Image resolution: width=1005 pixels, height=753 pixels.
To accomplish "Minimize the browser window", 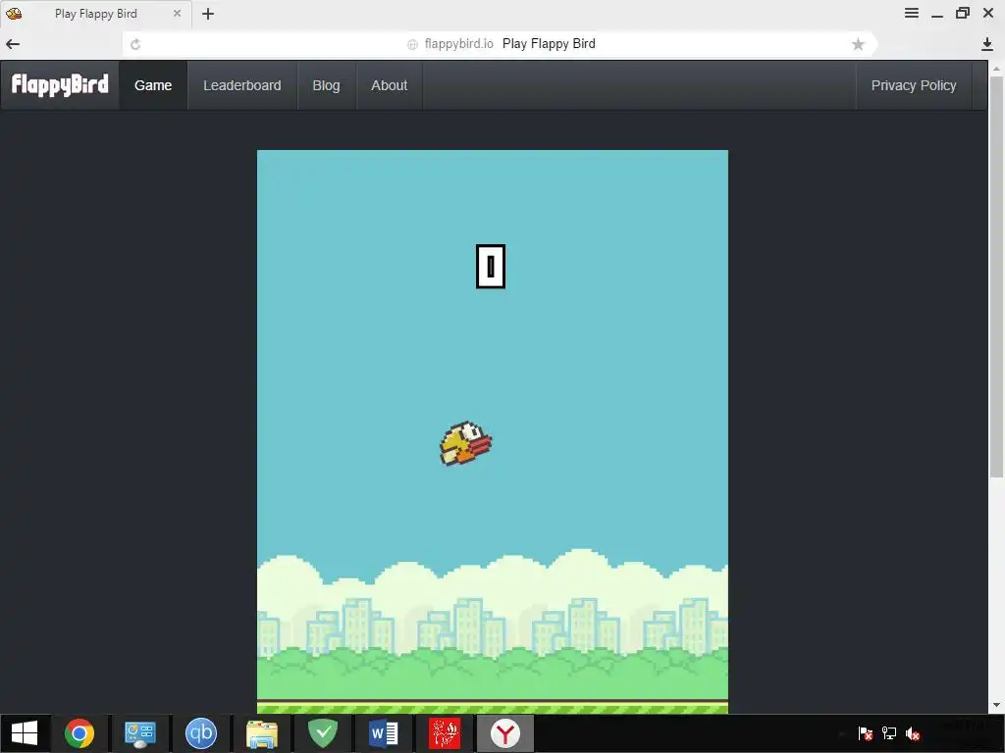I will 937,14.
